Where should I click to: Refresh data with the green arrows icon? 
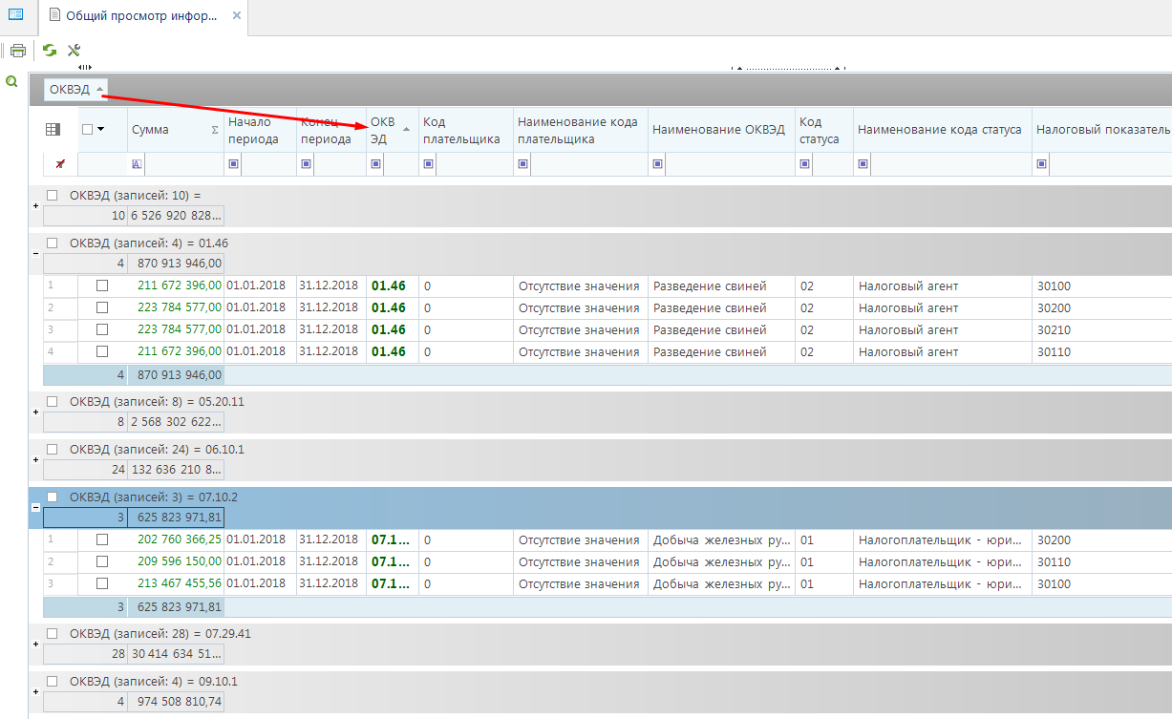49,51
